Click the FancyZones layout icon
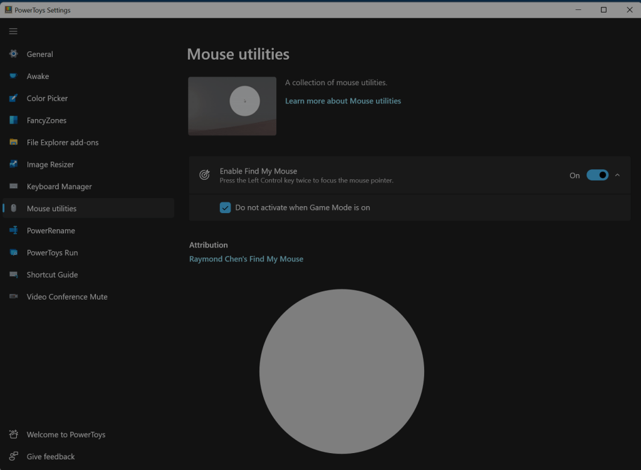The width and height of the screenshot is (641, 470). (x=14, y=120)
